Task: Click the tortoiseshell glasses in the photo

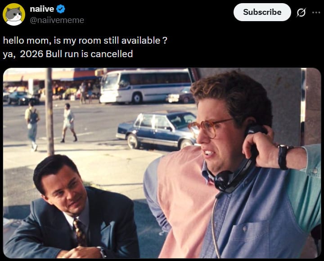Action: 210,127
